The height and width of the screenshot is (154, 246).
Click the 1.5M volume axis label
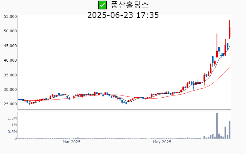pyautogui.click(x=12, y=118)
